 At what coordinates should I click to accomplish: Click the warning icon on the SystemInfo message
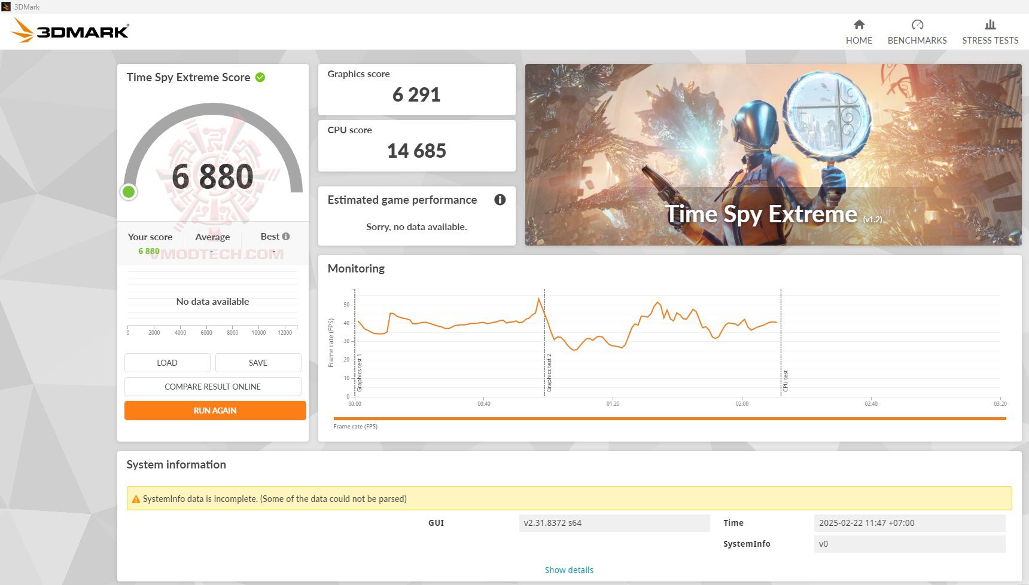(135, 498)
